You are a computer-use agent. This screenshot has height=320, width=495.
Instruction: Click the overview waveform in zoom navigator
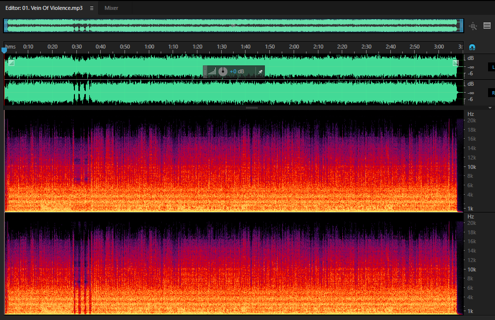[233, 26]
